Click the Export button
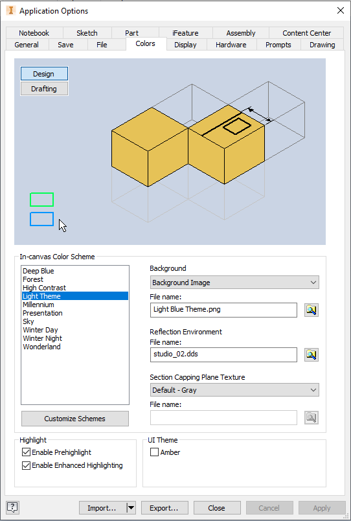Image resolution: width=351 pixels, height=521 pixels. coord(164,507)
